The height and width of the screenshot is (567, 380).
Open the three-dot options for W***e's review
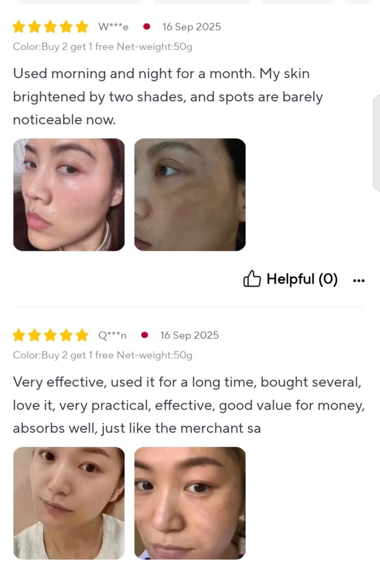point(358,280)
